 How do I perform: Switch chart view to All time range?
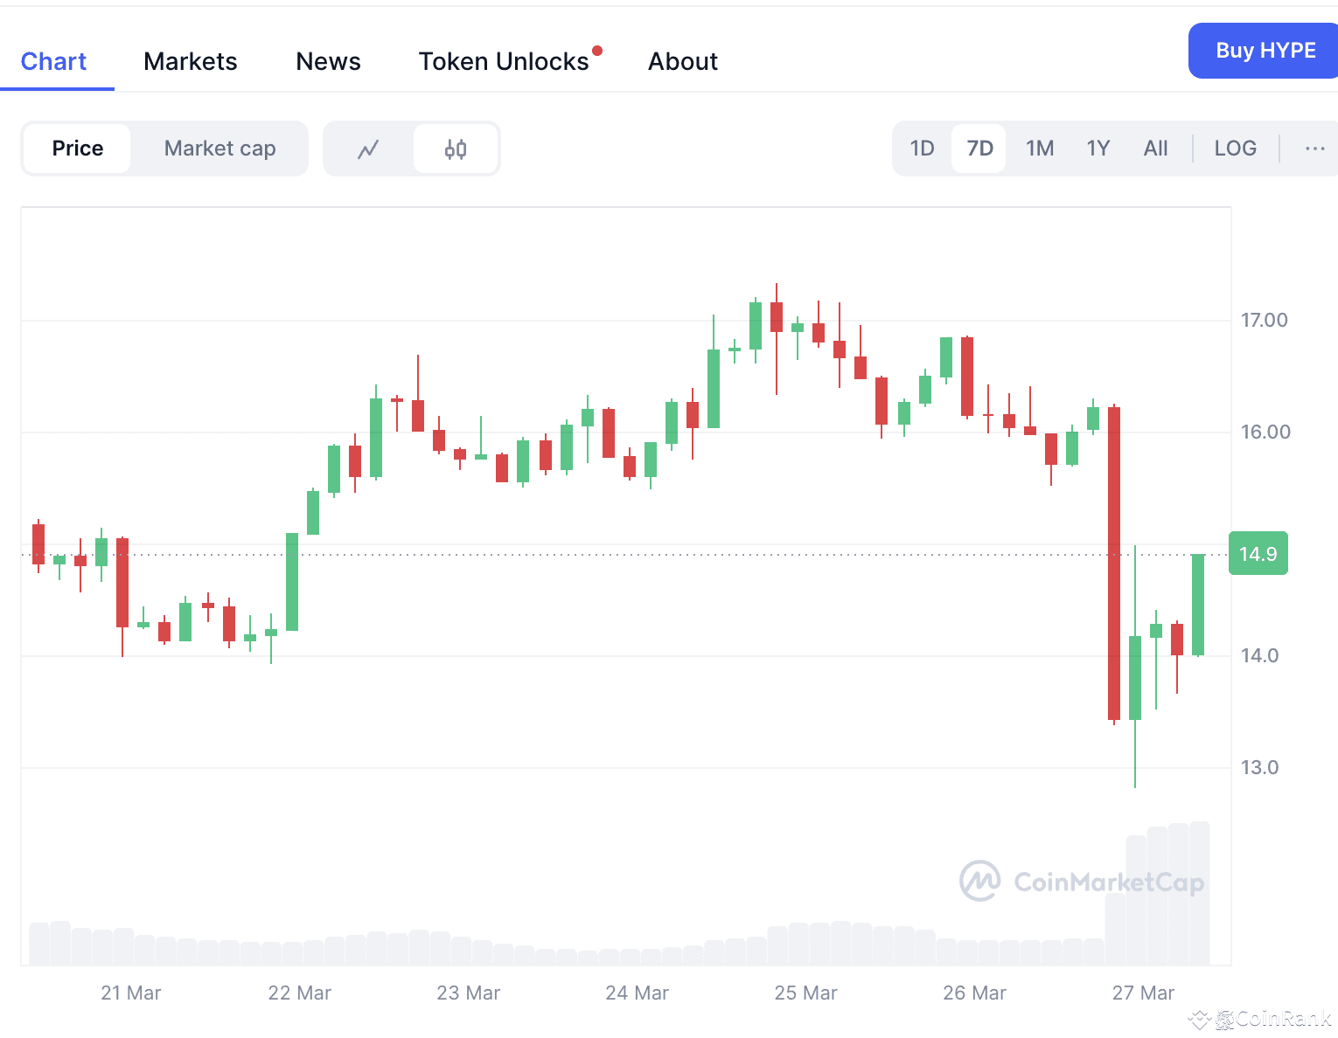coord(1155,149)
